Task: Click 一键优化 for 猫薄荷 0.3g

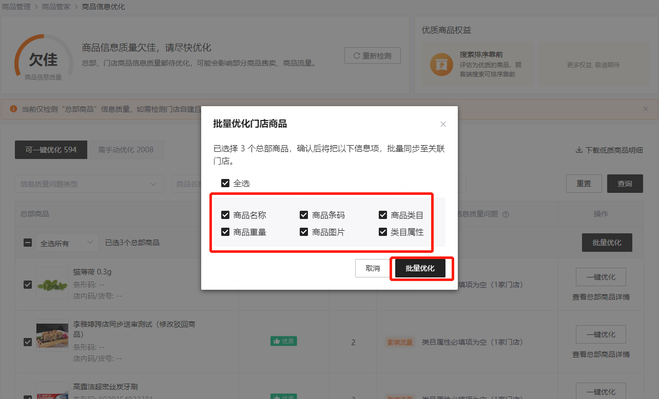Action: coord(601,277)
